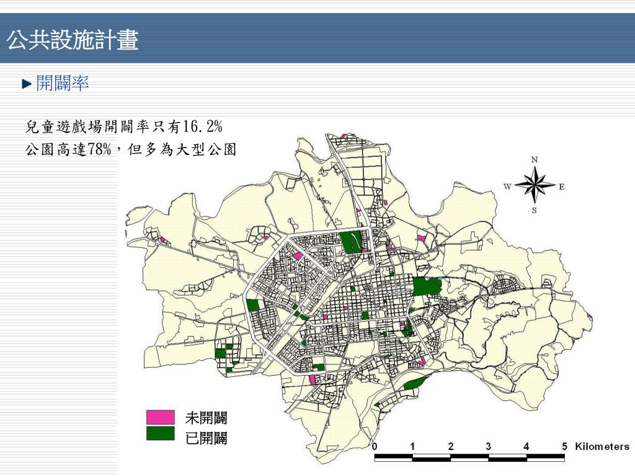Click the N letter on the compass

[x=535, y=159]
